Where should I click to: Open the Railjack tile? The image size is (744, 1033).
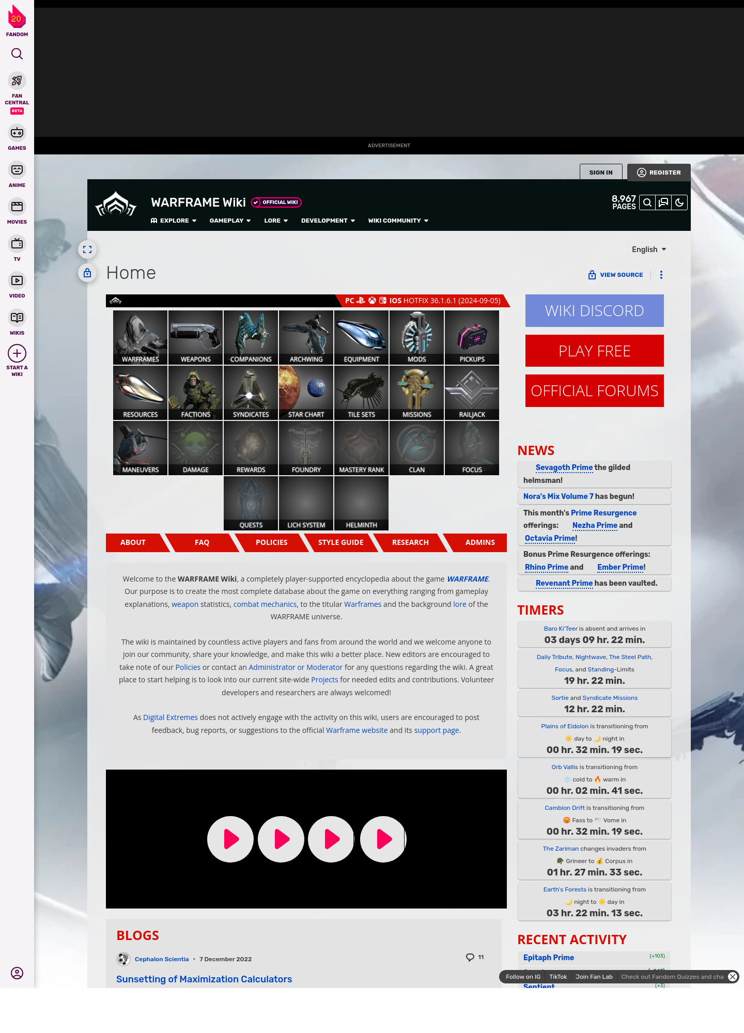pos(472,393)
